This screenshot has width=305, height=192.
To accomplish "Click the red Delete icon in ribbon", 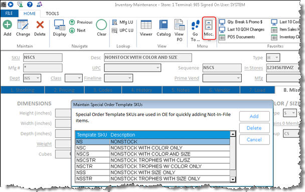I will pyautogui.click(x=40, y=25).
